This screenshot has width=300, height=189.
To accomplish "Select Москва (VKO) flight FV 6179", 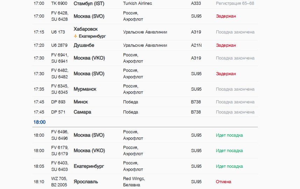I will (x=145, y=151).
